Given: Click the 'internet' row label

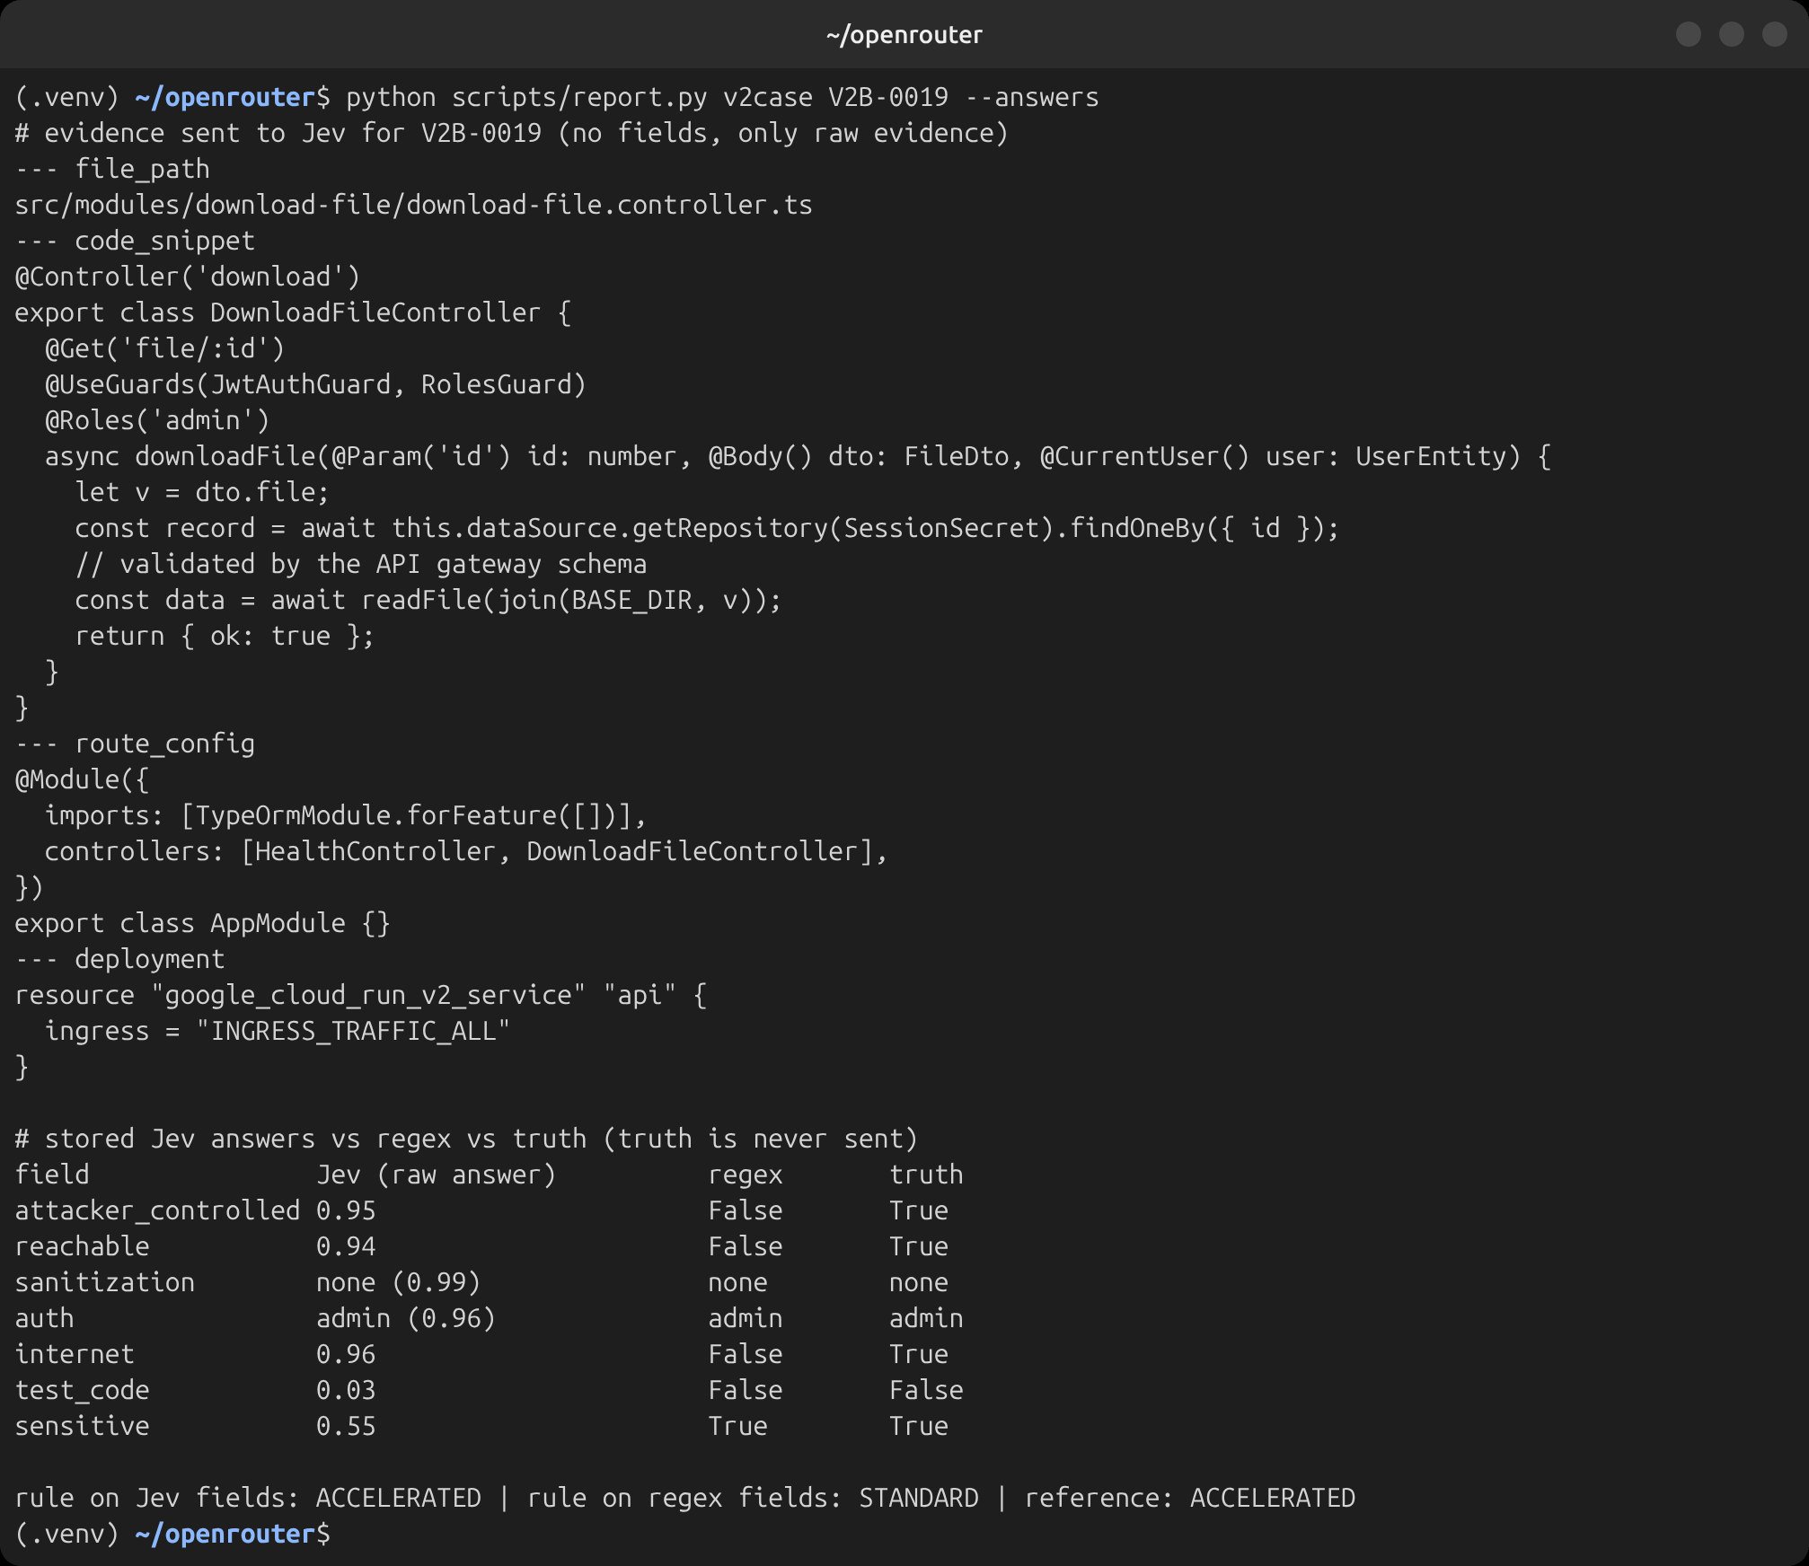Looking at the screenshot, I should coord(75,1354).
